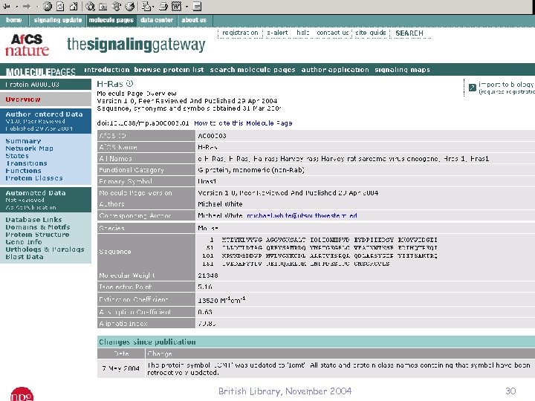Click the contact us link
535x401 pixels.
tap(333, 33)
